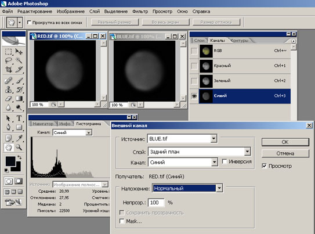315x234 pixels.
Task: Select the Gradient tool
Action: click(19, 99)
